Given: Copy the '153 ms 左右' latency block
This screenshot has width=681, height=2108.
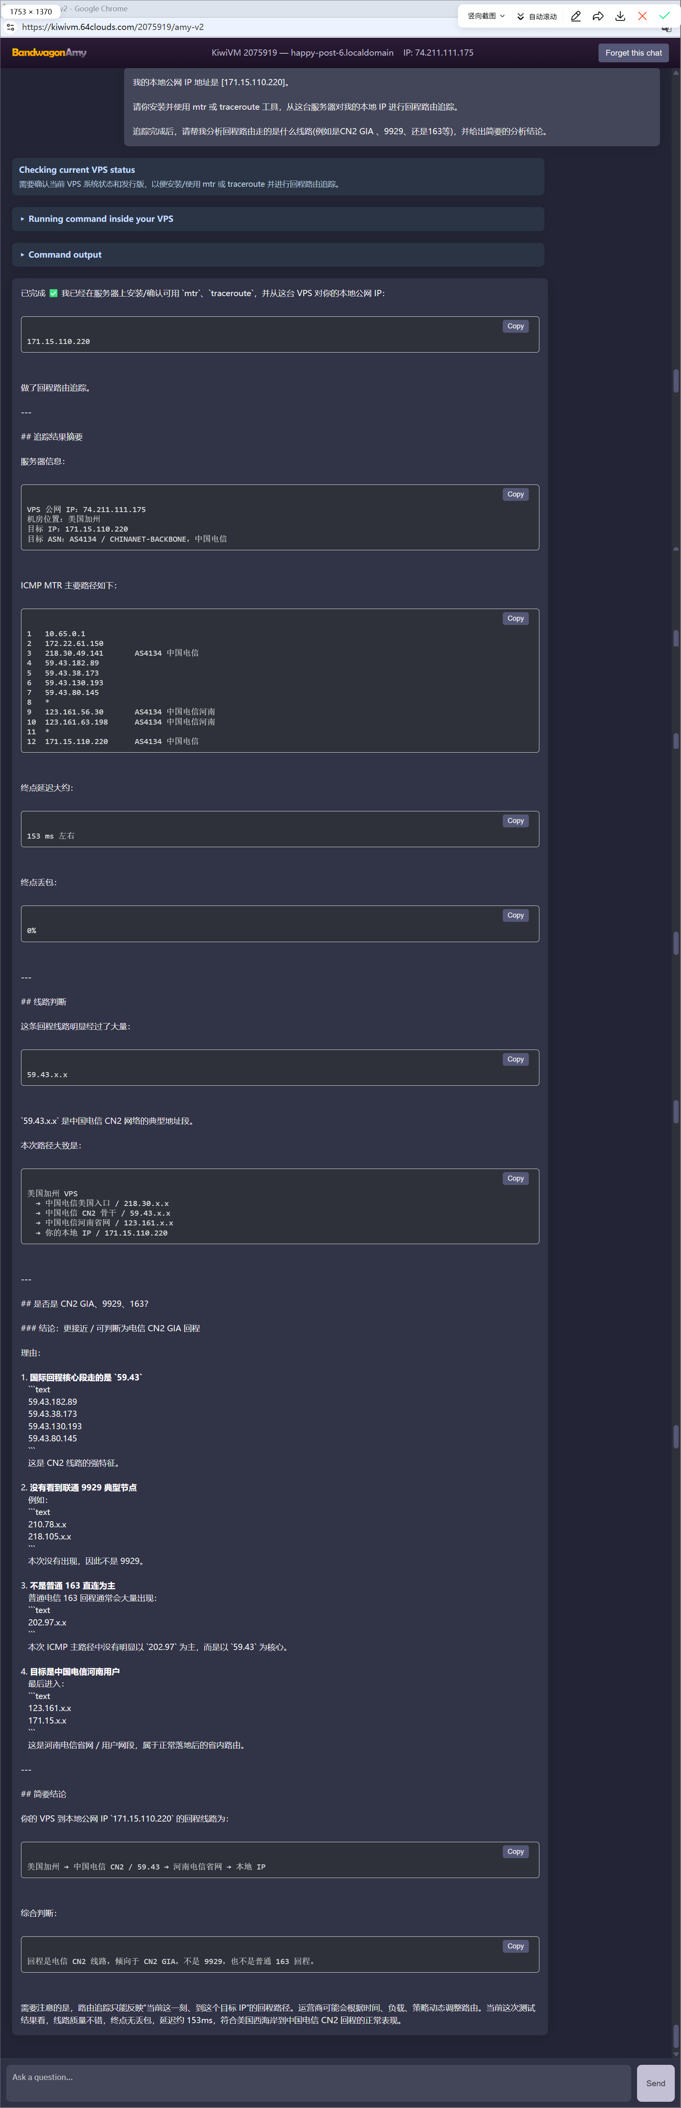Looking at the screenshot, I should 516,821.
